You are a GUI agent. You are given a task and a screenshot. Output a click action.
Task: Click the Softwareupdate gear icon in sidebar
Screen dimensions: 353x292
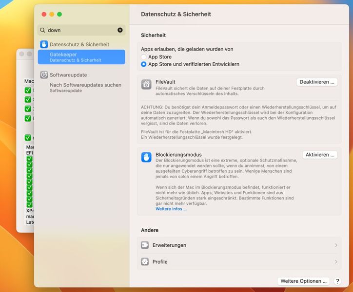(x=44, y=74)
